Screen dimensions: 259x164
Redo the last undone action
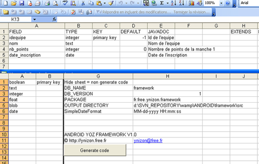tap(133, 3)
